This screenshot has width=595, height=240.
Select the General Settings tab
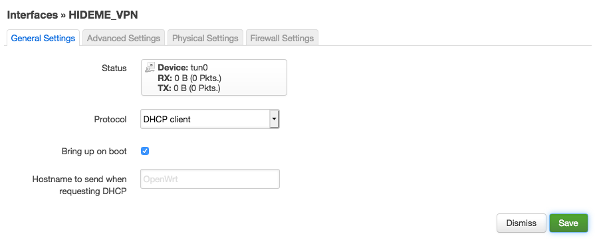43,38
